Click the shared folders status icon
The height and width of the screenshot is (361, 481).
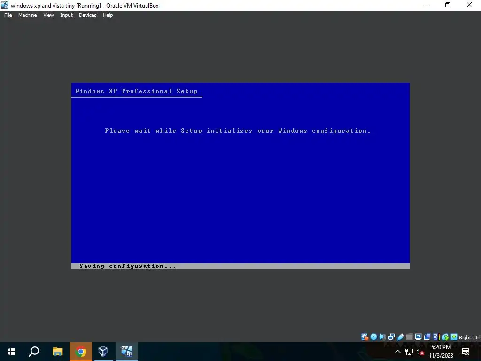pyautogui.click(x=409, y=337)
